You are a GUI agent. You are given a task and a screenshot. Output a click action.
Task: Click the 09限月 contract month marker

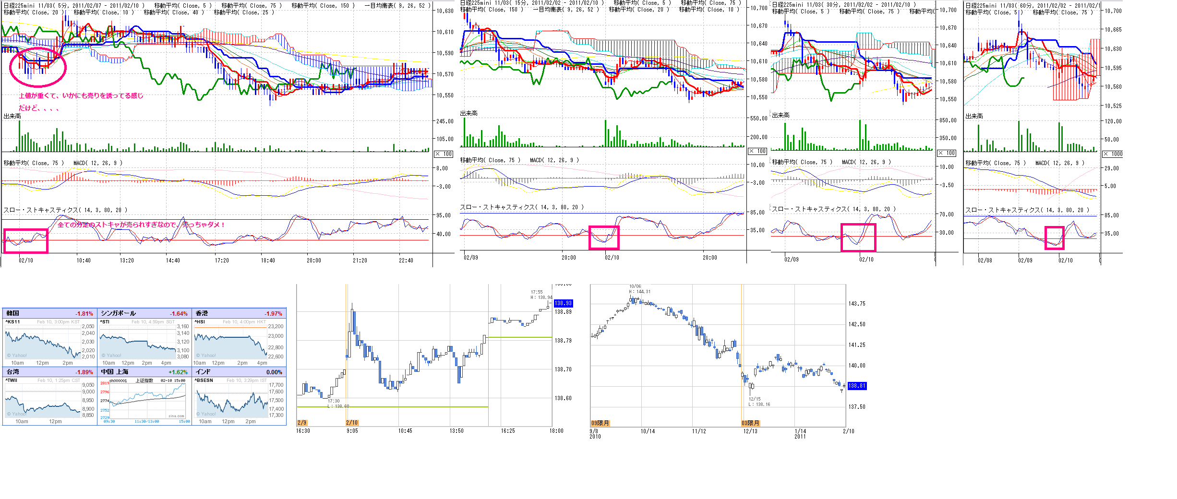(x=600, y=423)
